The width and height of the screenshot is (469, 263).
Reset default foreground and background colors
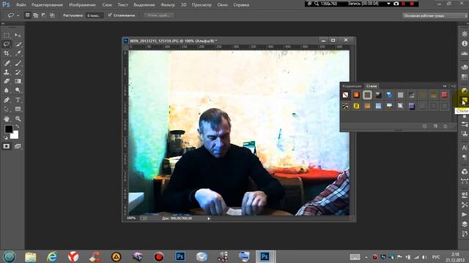6,137
